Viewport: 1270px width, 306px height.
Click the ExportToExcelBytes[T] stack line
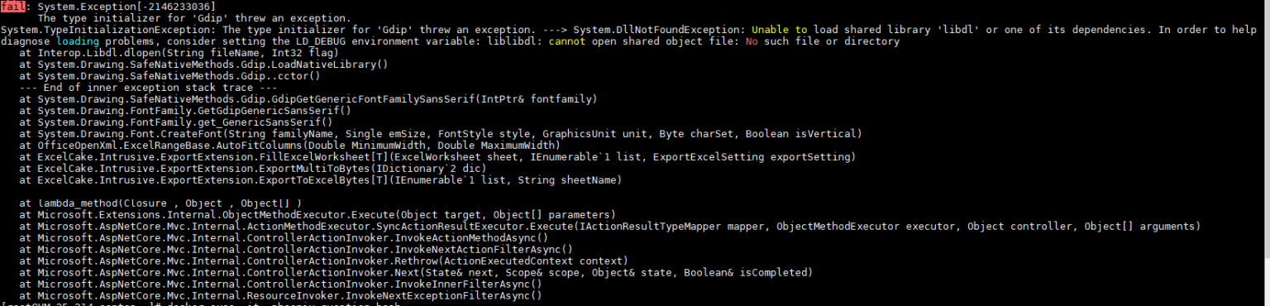pos(321,179)
